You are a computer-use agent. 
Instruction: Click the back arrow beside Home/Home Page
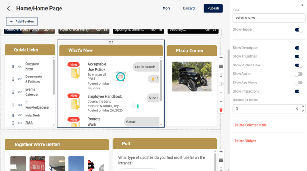point(8,8)
